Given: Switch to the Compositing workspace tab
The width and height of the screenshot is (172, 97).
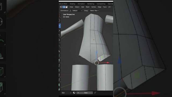Looking at the screenshot, I should pyautogui.click(x=101, y=4).
